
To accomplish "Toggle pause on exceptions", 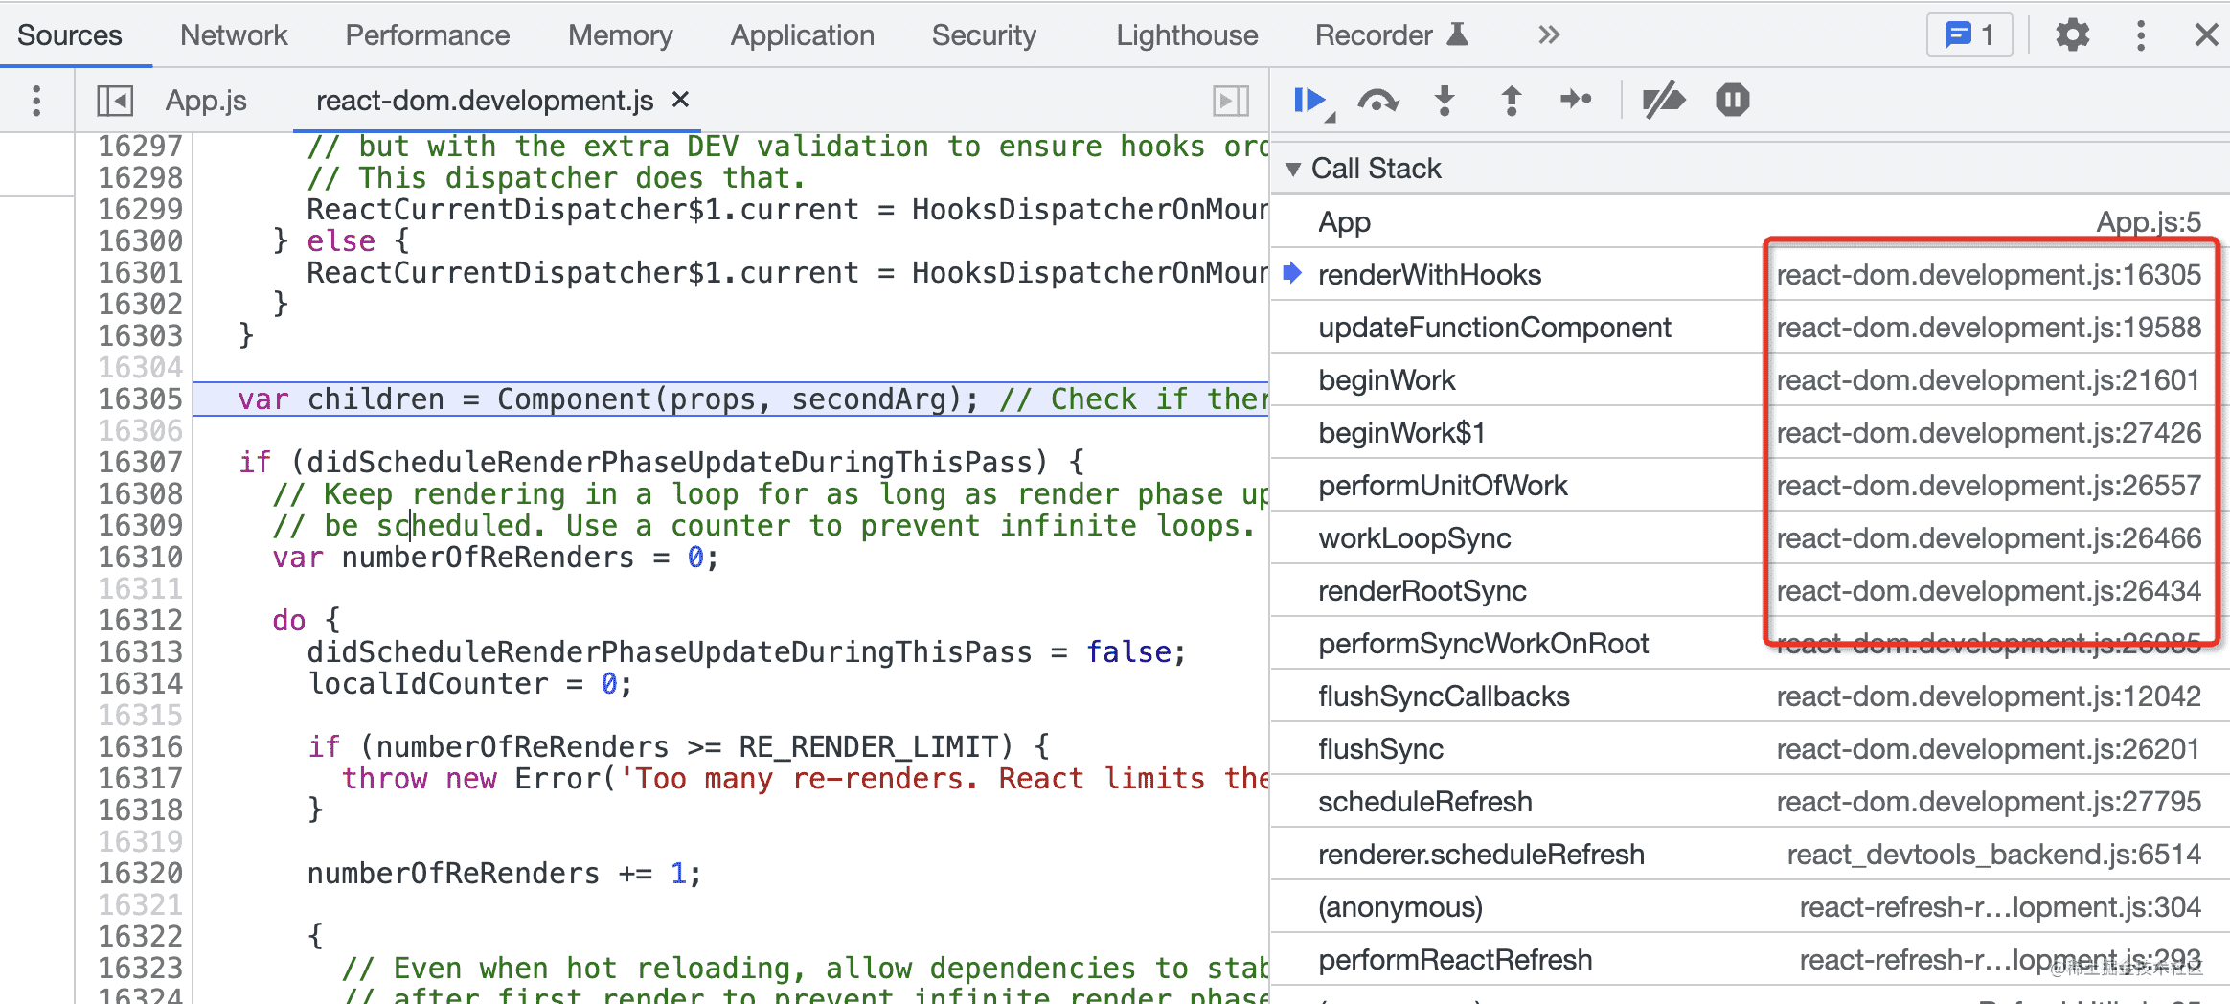I will pyautogui.click(x=1732, y=101).
